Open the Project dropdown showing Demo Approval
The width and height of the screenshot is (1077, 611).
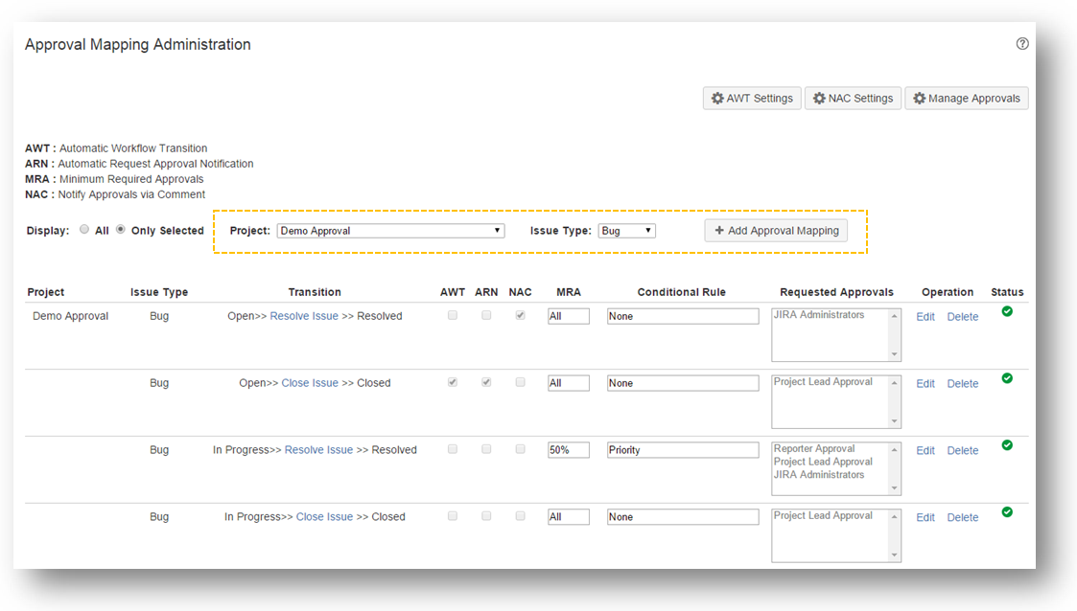tap(390, 231)
